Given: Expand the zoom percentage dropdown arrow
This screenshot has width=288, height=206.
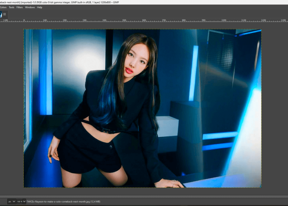Looking at the screenshot, I should click(24, 201).
